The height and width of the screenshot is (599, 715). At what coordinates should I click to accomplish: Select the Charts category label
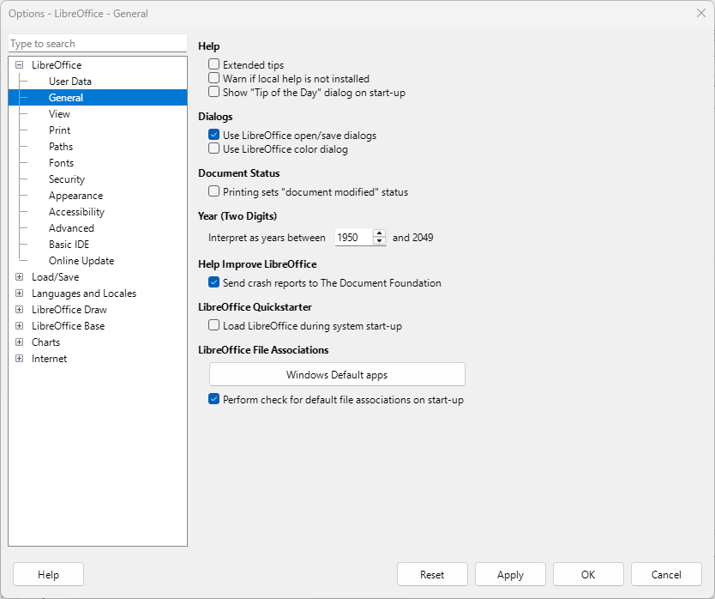pos(45,342)
